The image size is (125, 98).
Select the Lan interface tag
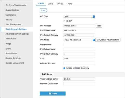point(43,10)
